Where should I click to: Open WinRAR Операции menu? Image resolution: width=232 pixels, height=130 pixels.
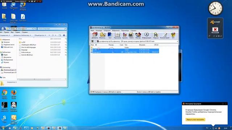(x=107, y=30)
